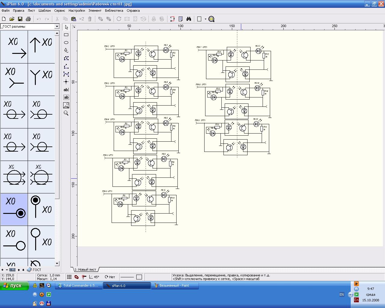Screen dimensions: 385x308
Task: Switch to Total Commander in the taskbar
Action: (79, 285)
